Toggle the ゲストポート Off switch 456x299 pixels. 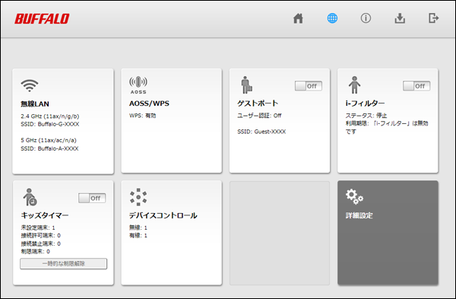point(309,86)
